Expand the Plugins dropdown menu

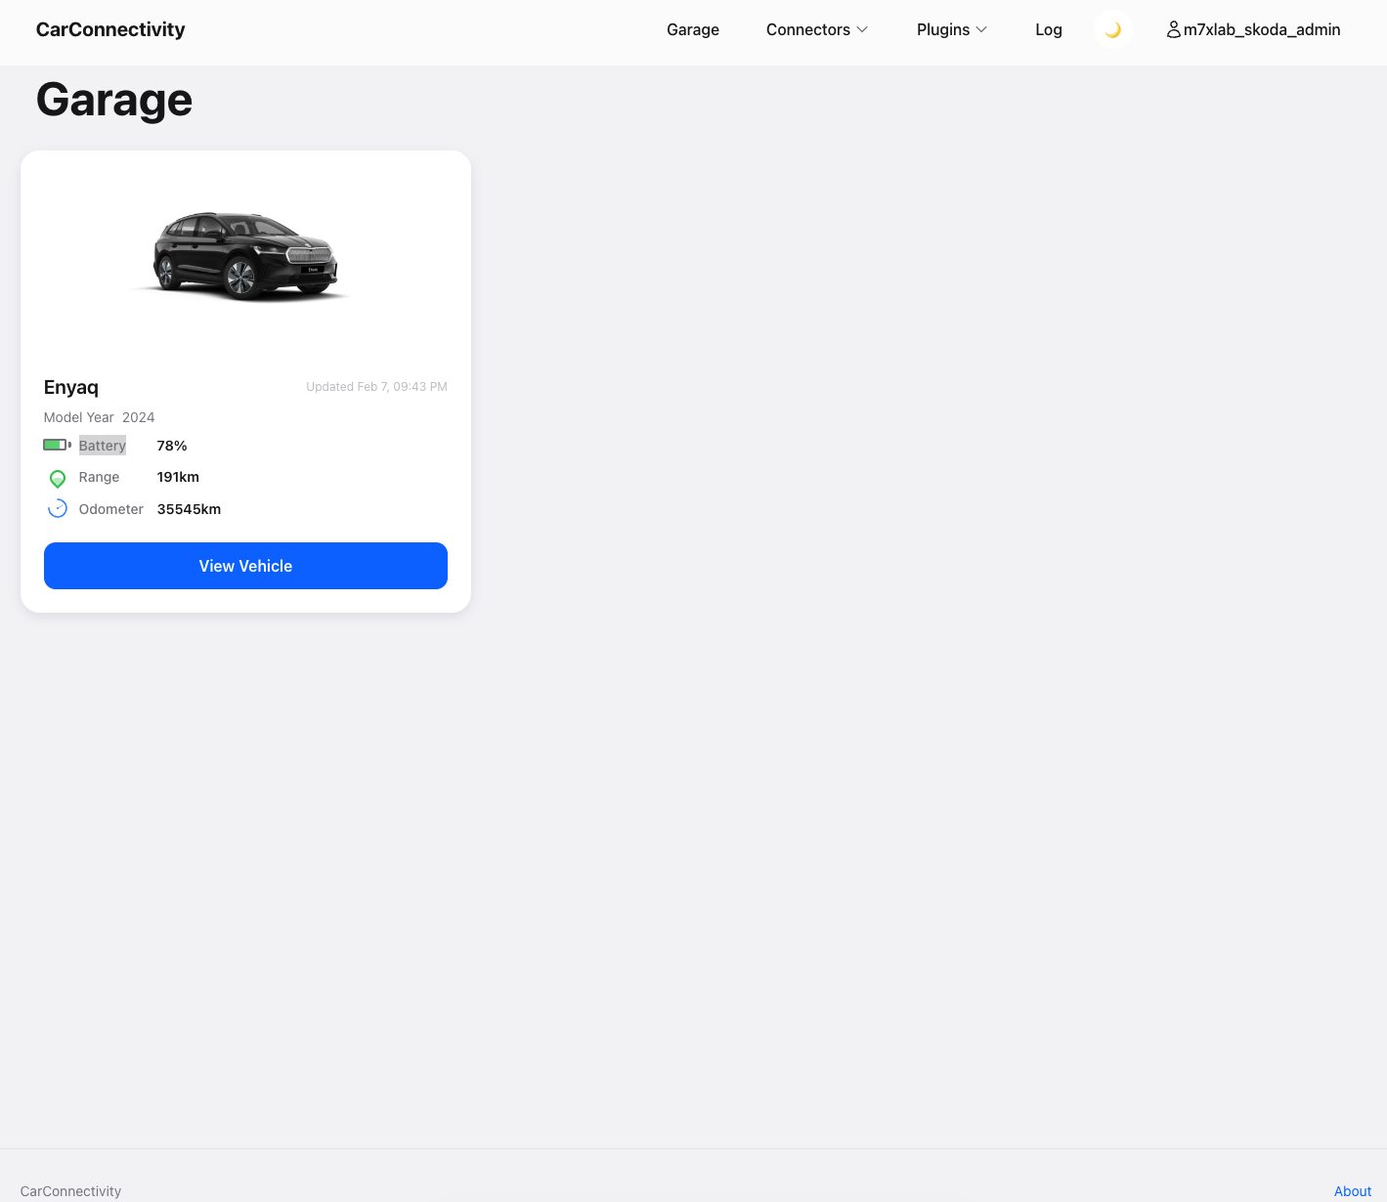click(952, 30)
